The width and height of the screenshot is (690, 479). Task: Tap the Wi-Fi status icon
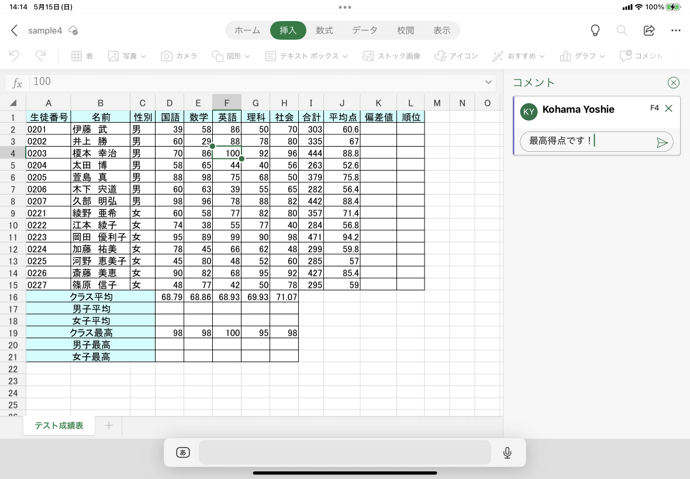tap(639, 7)
